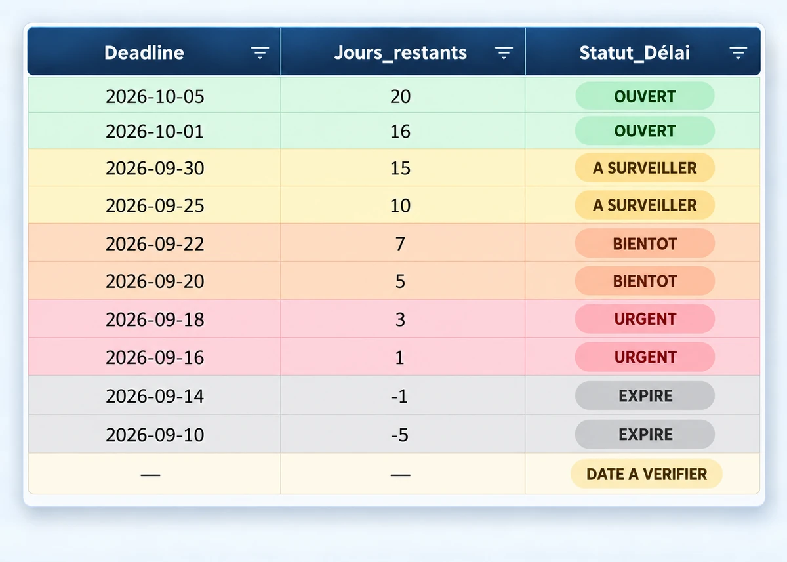Viewport: 787px width, 562px height.
Task: Click the OUVERT badge in the 2026-10-05 row
Action: click(645, 96)
